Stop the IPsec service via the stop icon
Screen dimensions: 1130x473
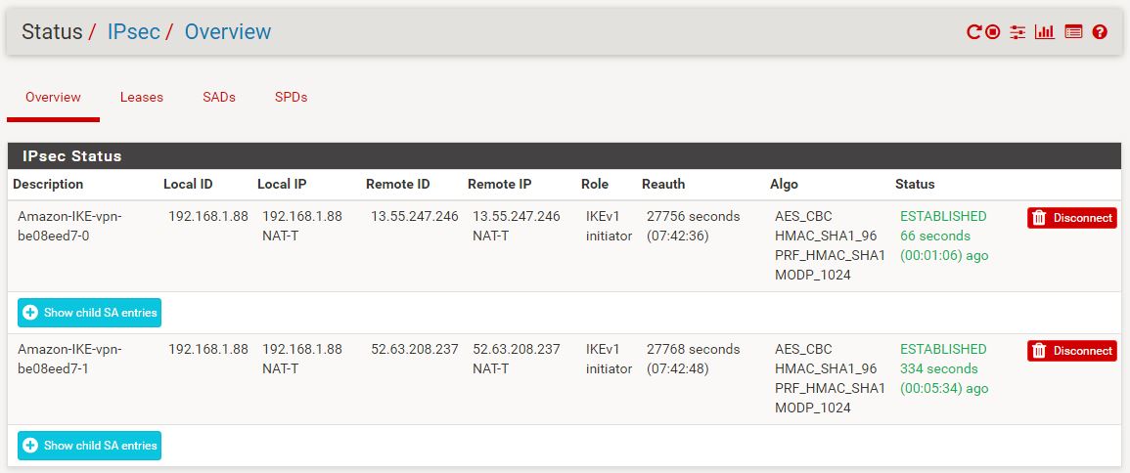(x=993, y=31)
